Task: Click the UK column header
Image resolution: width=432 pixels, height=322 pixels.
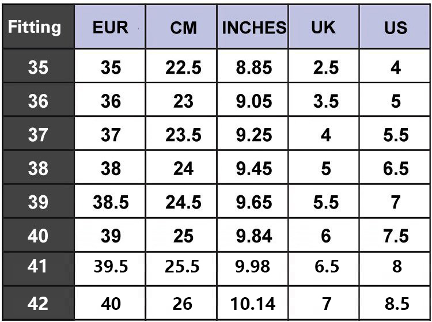Action: click(325, 27)
